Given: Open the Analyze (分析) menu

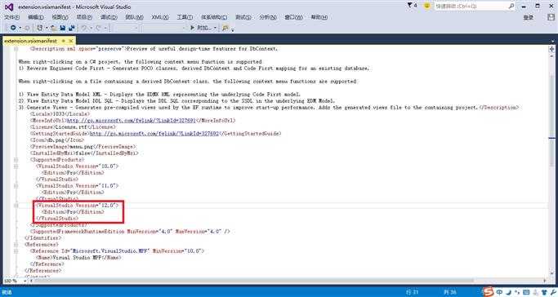Looking at the screenshot, I should pyautogui.click(x=268, y=17).
